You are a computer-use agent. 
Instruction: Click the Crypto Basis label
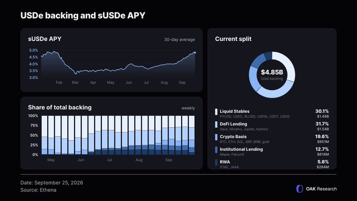click(233, 136)
